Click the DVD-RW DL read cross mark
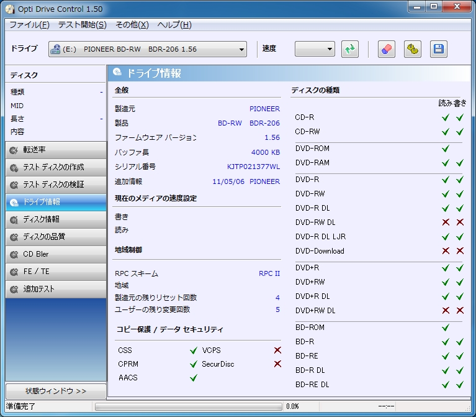The image size is (476, 417). [446, 222]
